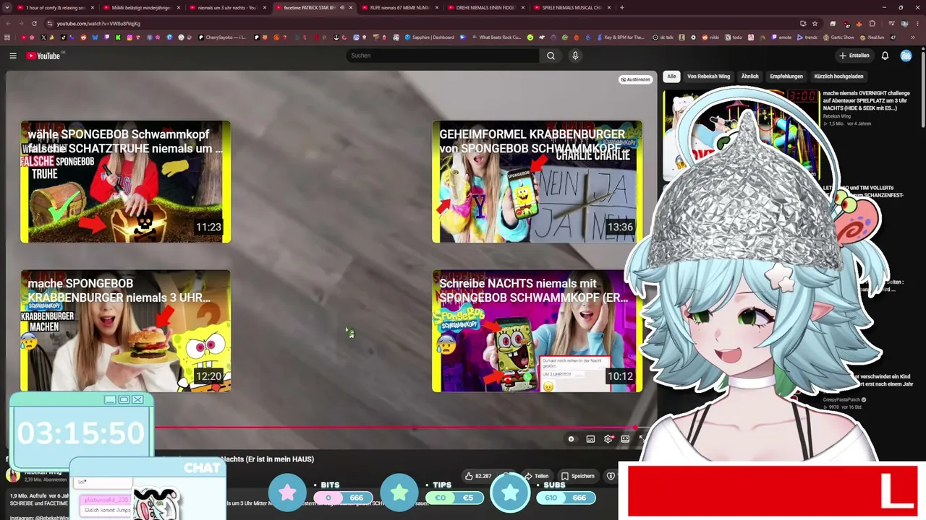The height and width of the screenshot is (520, 926).
Task: Like the video with 82.287 likes
Action: pyautogui.click(x=478, y=476)
